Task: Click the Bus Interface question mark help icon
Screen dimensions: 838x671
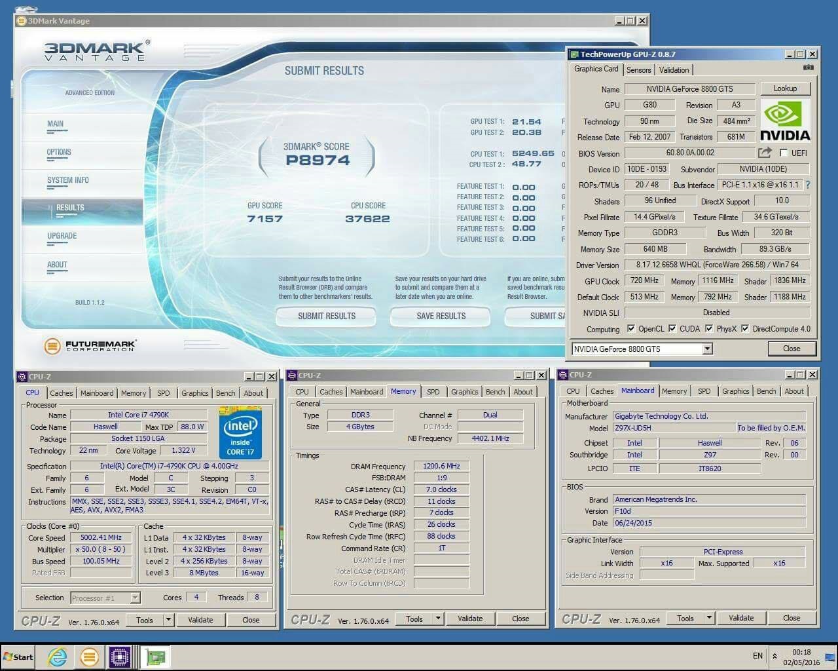Action: coord(808,185)
